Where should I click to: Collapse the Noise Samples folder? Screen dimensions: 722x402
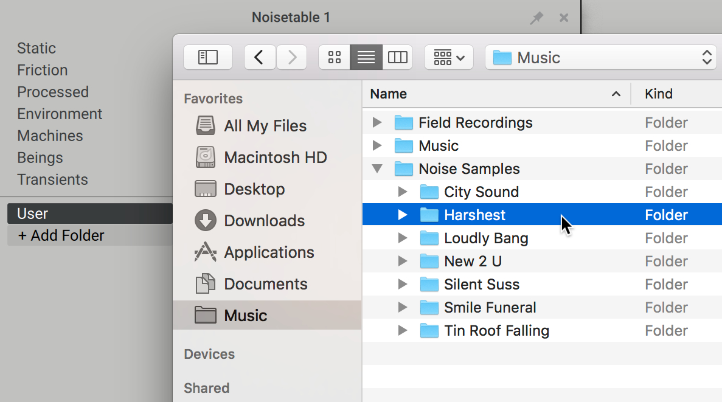pyautogui.click(x=377, y=168)
